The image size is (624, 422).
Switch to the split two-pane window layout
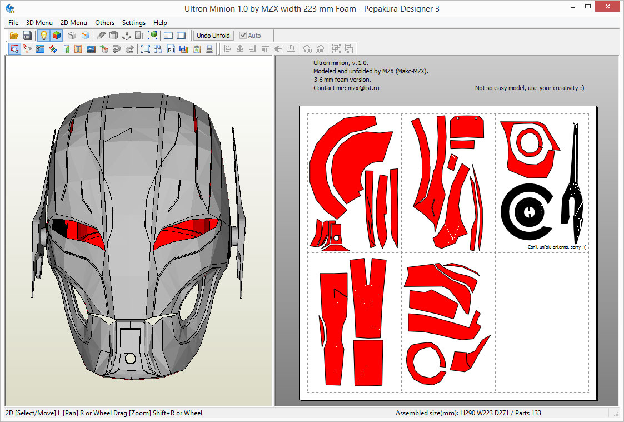point(168,36)
